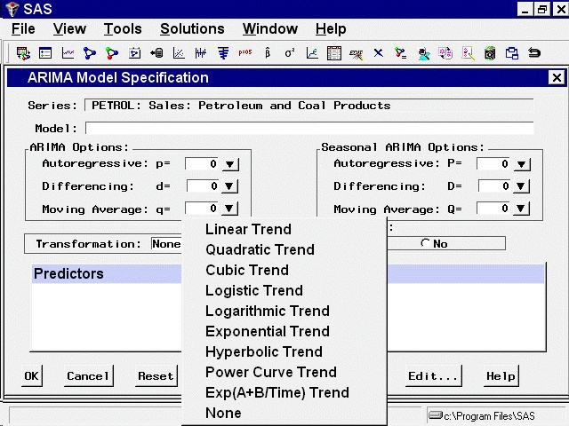Select the No radio button

coord(426,244)
